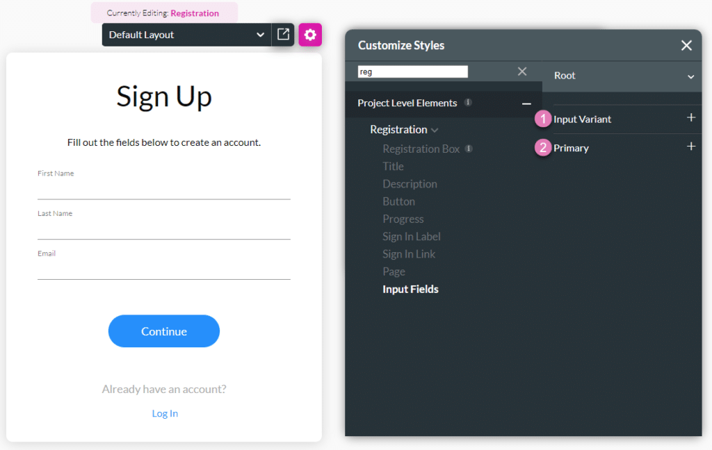Click the Input Variant label
712x450 pixels.
tap(582, 119)
